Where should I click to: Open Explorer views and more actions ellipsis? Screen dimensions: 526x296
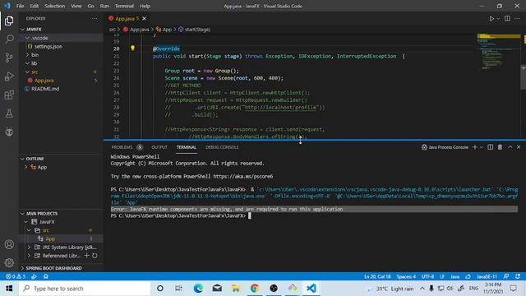(95, 18)
